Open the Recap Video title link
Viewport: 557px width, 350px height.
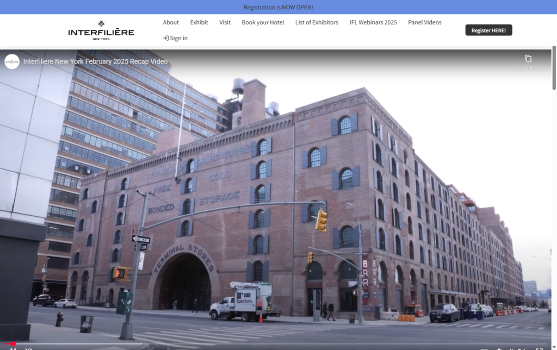point(95,61)
